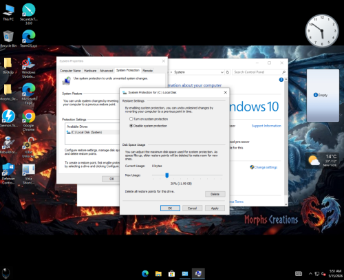Click refresh button in System window
Screen dimensions: 344x280
pos(228,72)
